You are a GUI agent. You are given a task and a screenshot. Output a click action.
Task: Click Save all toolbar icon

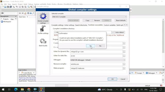coord(11,7)
